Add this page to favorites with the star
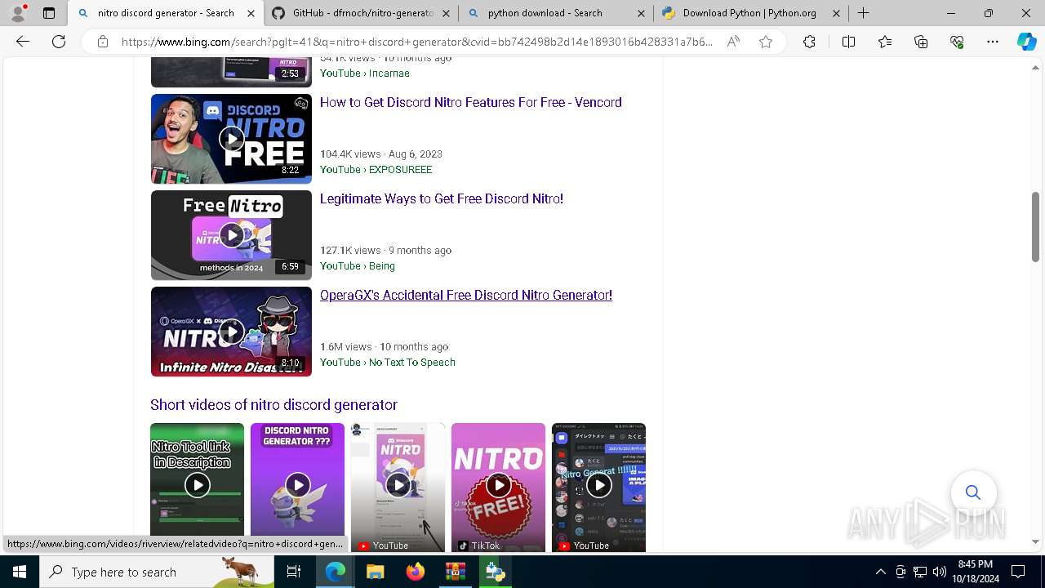The height and width of the screenshot is (588, 1045). click(x=766, y=42)
